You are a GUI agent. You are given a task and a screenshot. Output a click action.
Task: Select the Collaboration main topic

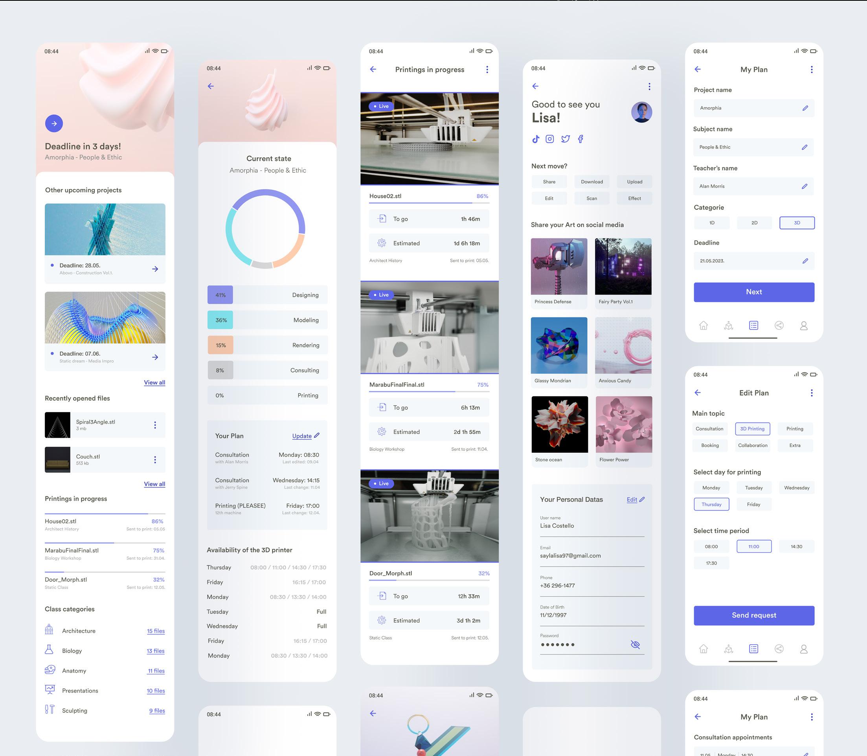[x=752, y=446]
